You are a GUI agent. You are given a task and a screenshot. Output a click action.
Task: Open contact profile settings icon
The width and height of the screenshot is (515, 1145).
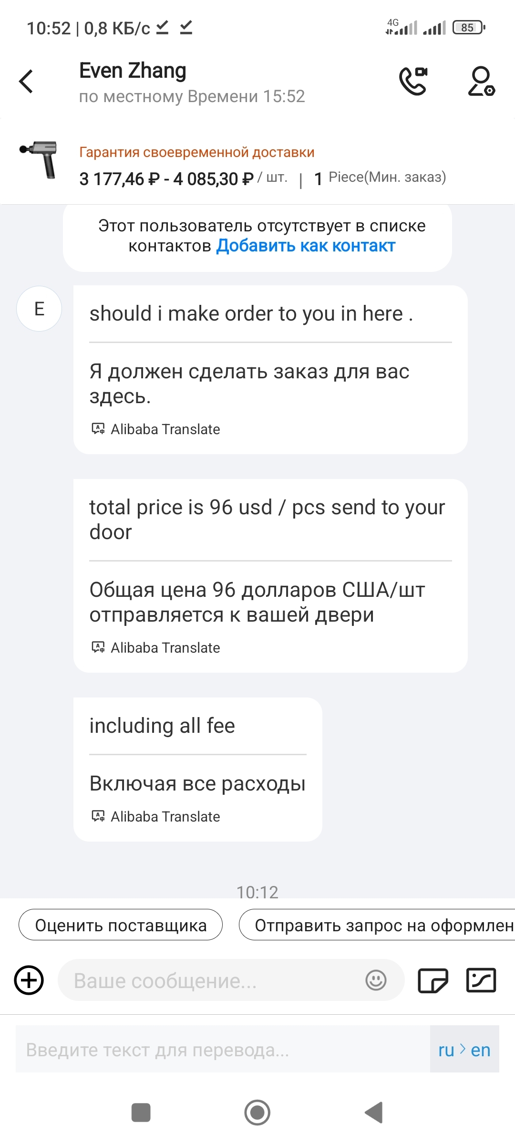pyautogui.click(x=481, y=81)
